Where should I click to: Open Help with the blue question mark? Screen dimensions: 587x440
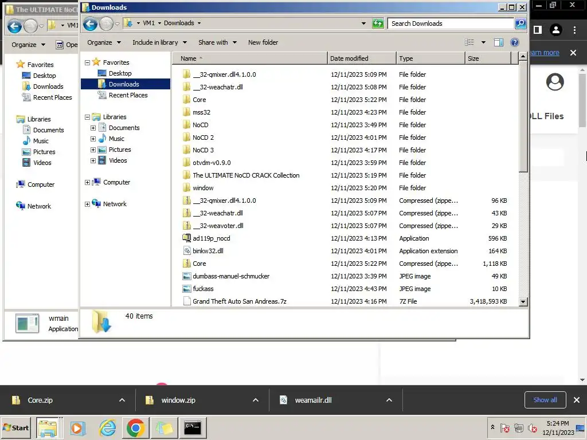[515, 42]
